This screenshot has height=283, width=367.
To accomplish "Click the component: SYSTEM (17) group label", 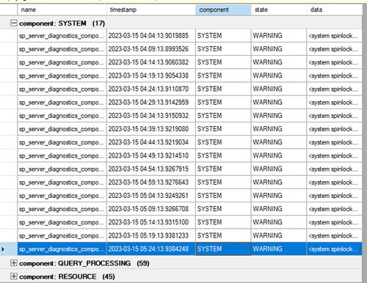I will [62, 23].
